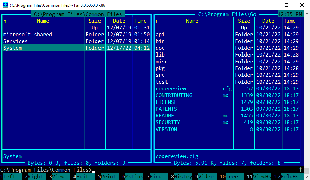Click the left panel sort mode letter n

coord(5,21)
